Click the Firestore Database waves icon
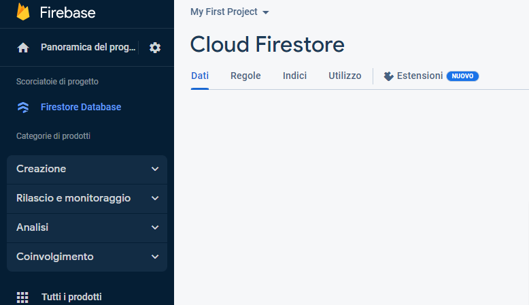529x305 pixels. pyautogui.click(x=23, y=108)
